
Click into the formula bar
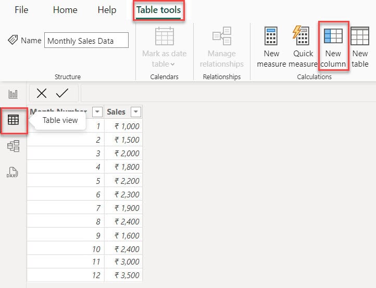tap(228, 93)
